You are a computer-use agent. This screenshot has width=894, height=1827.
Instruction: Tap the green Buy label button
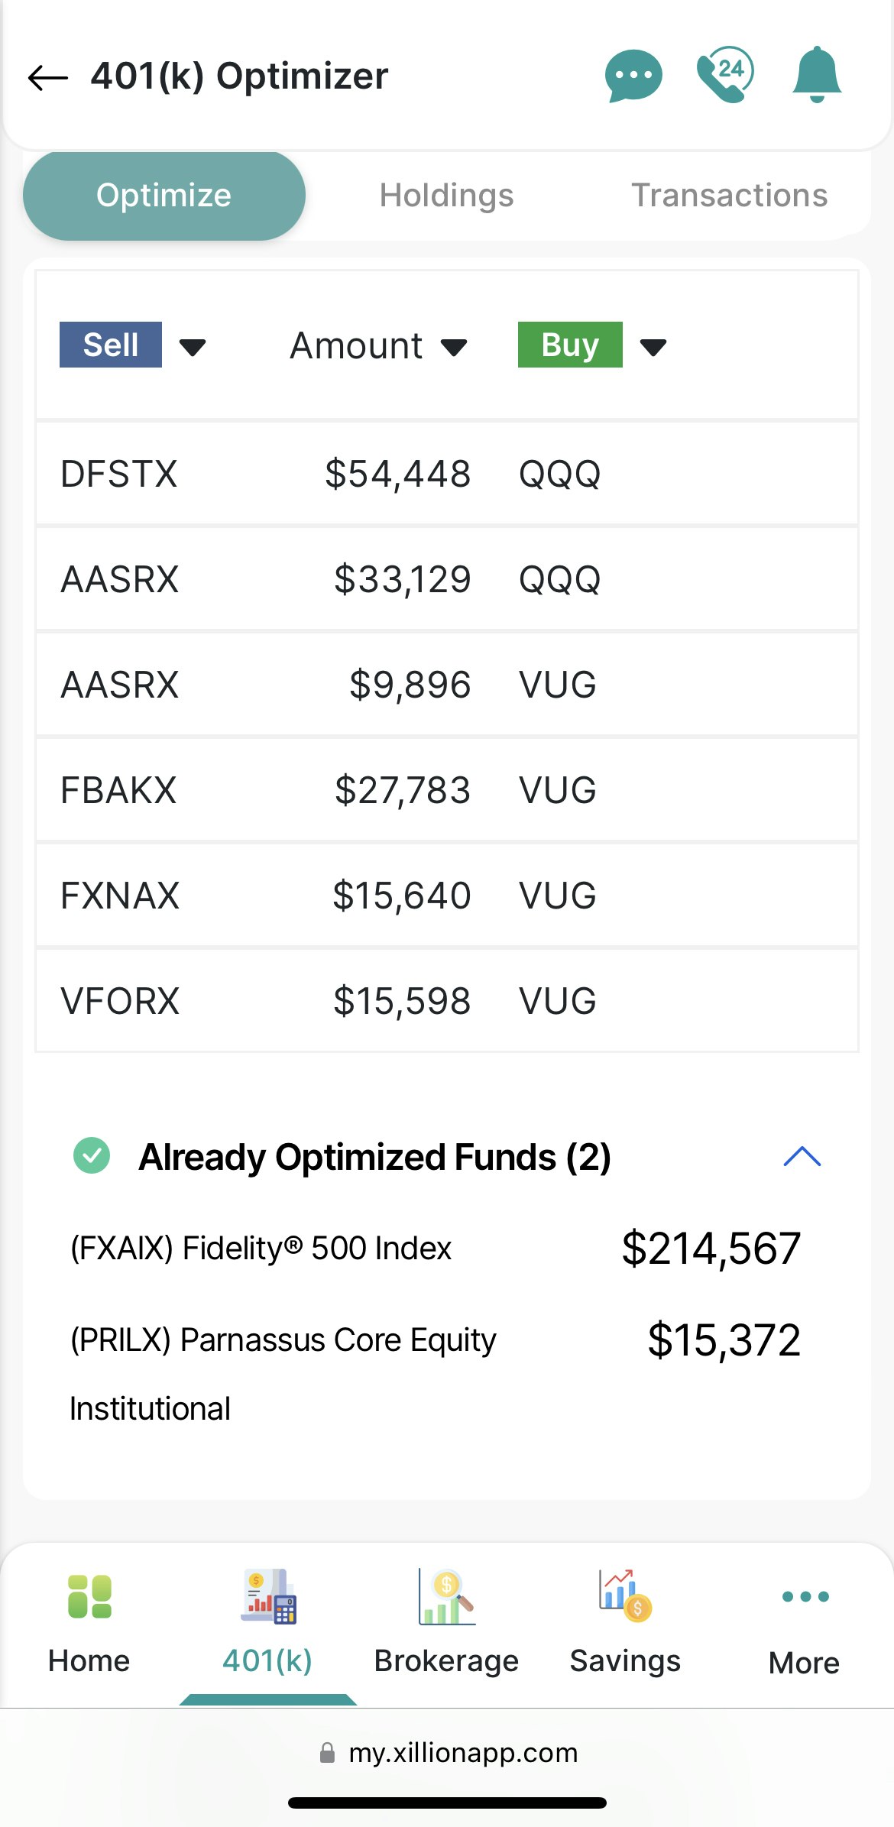pos(570,345)
